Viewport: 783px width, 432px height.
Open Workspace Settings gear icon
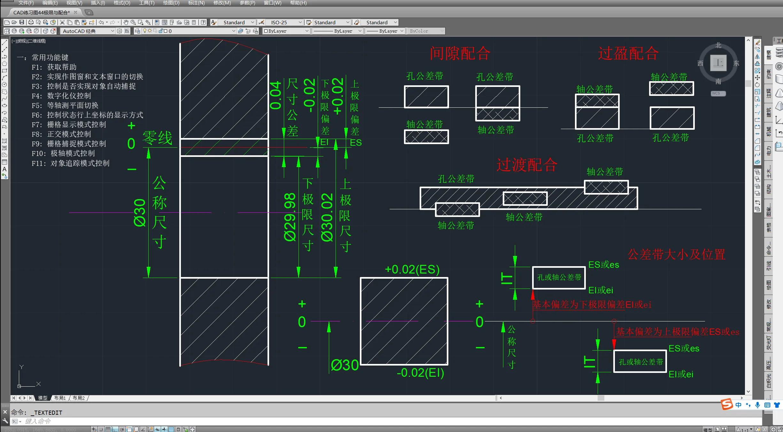[x=120, y=31]
